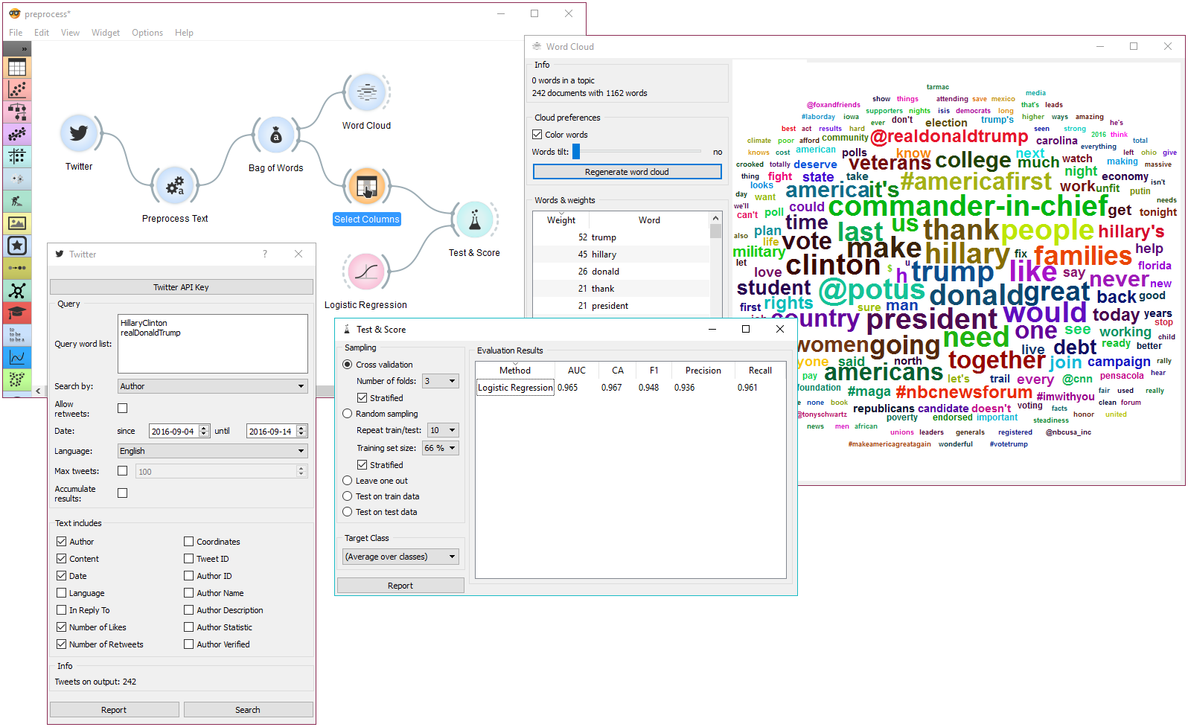This screenshot has width=1188, height=727.
Task: Open the Widget menu
Action: coord(106,33)
